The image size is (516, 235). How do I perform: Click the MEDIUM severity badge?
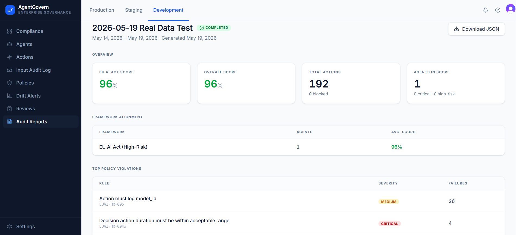[389, 202]
